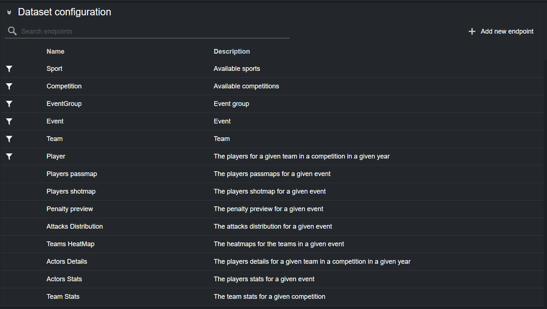547x309 pixels.
Task: Collapse the Dataset configuration section
Action: (x=9, y=12)
